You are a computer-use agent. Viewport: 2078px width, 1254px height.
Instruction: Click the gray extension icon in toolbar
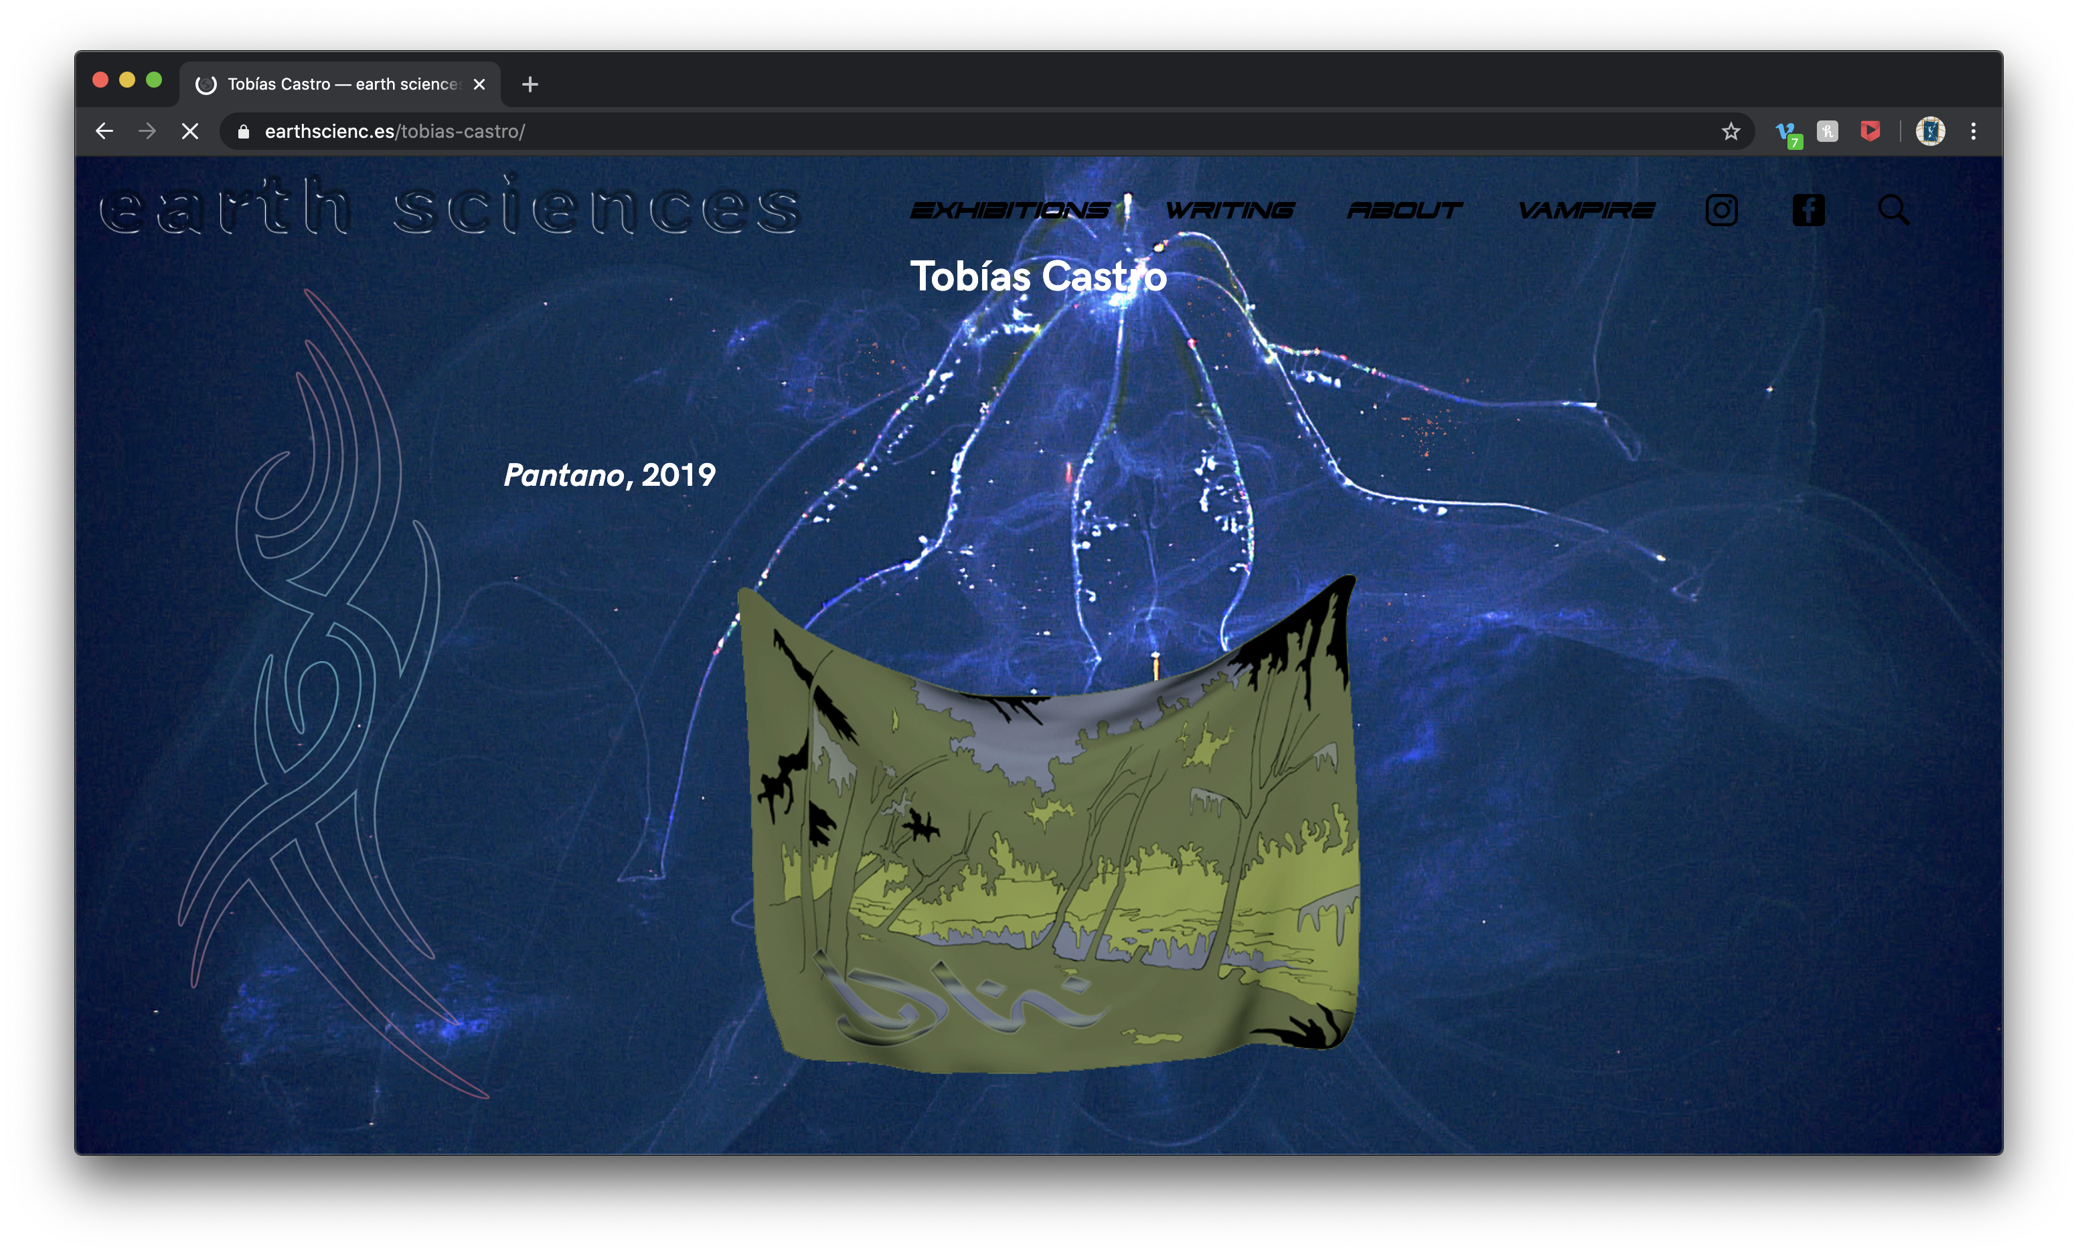1828,131
